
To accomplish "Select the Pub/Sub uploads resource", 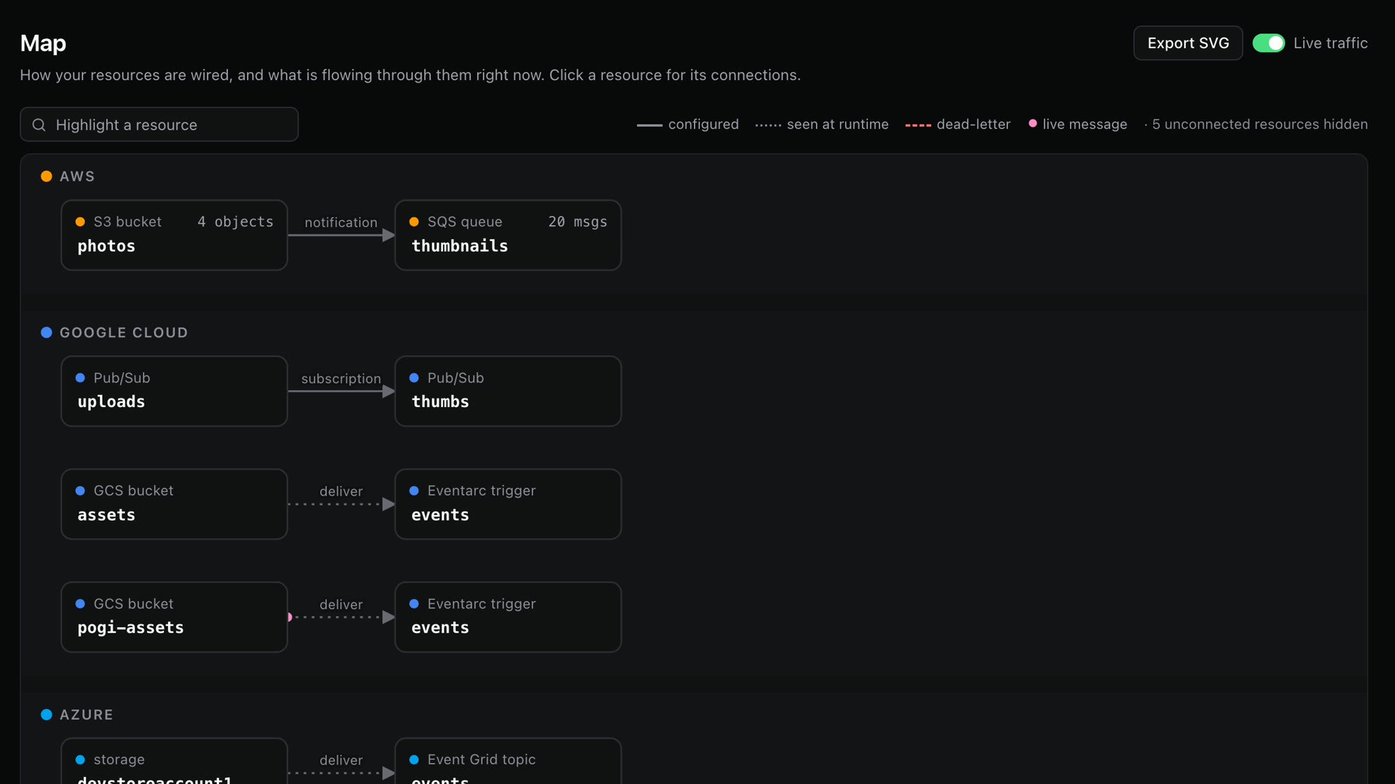I will [x=174, y=391].
